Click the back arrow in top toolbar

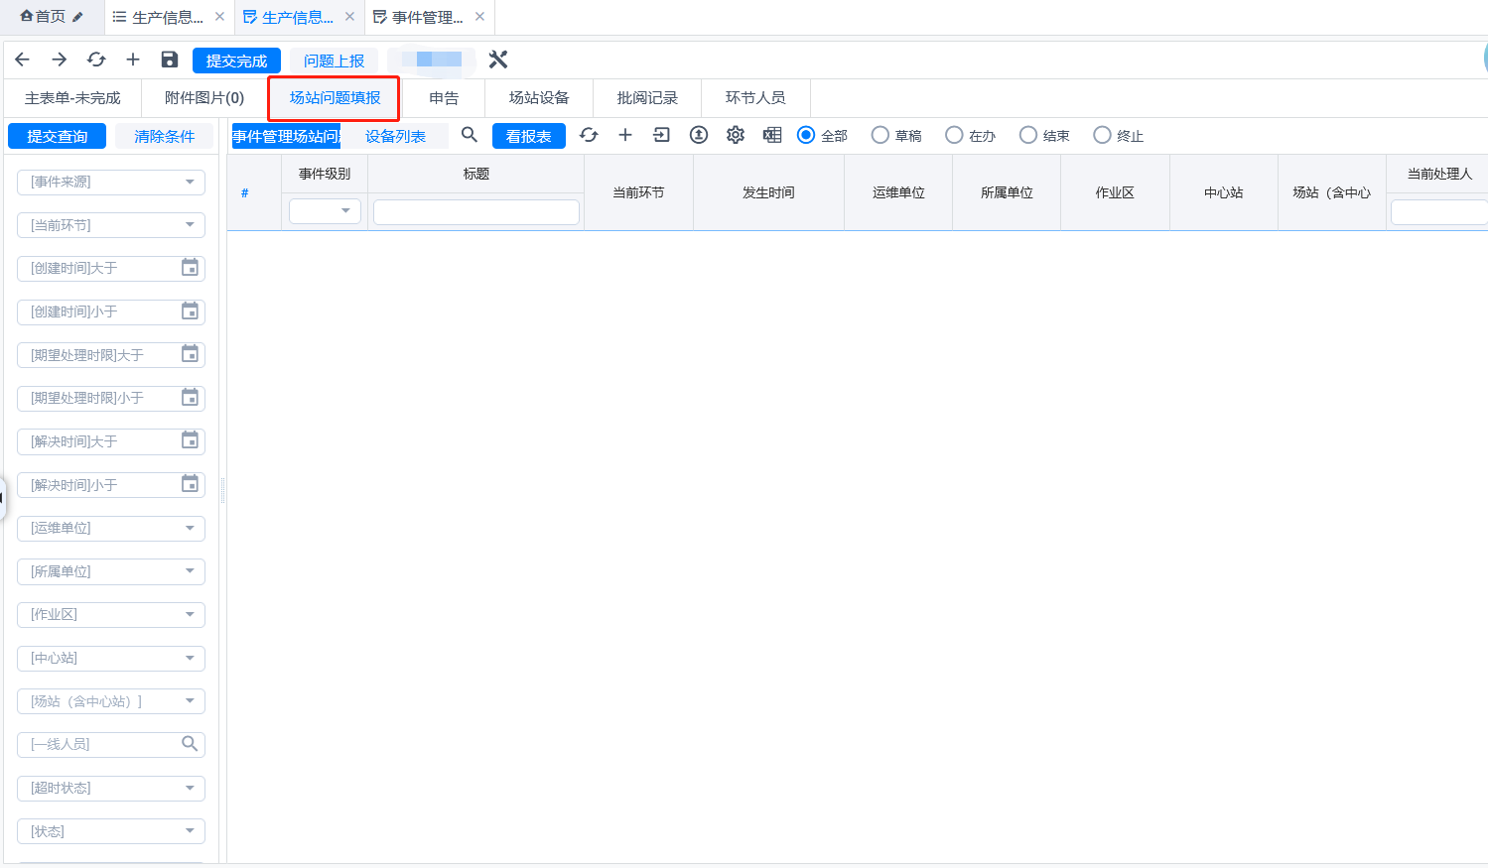[x=23, y=61]
